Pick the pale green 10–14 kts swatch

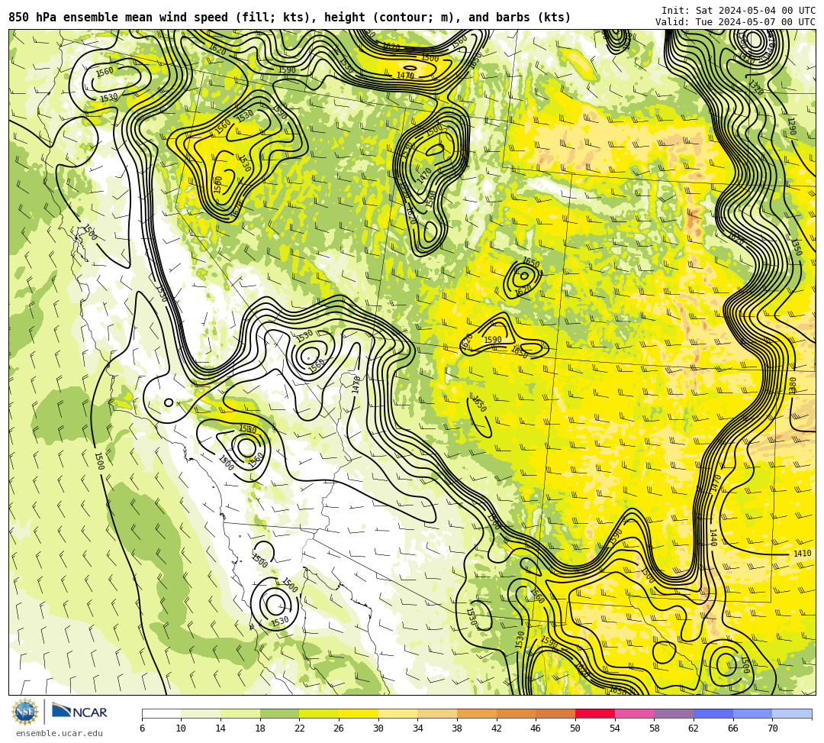coord(201,713)
